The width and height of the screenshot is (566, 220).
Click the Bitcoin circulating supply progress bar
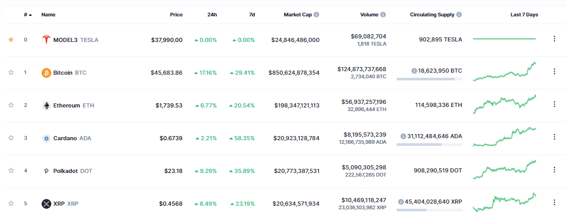[429, 79]
